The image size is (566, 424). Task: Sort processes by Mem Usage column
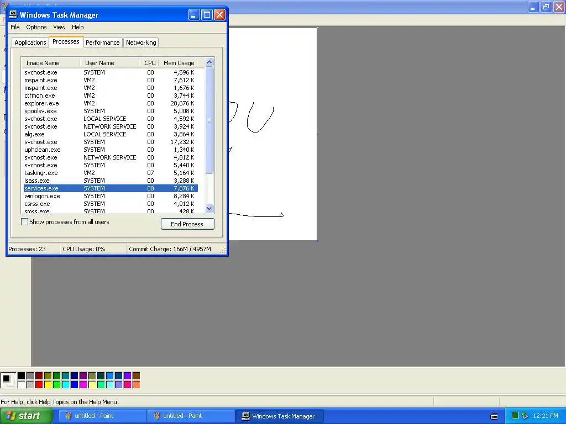(179, 63)
